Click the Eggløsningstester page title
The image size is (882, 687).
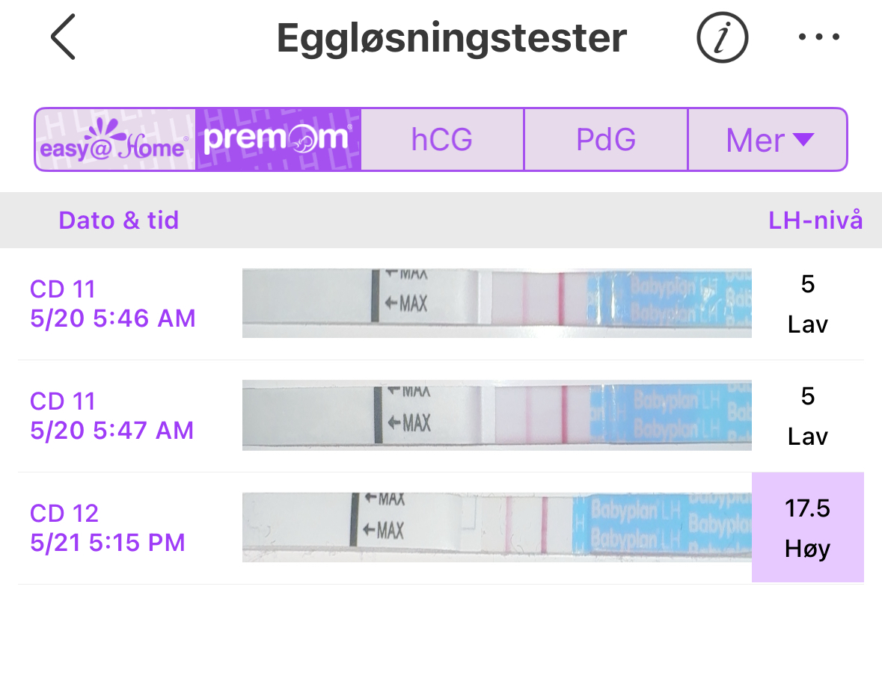(x=452, y=37)
